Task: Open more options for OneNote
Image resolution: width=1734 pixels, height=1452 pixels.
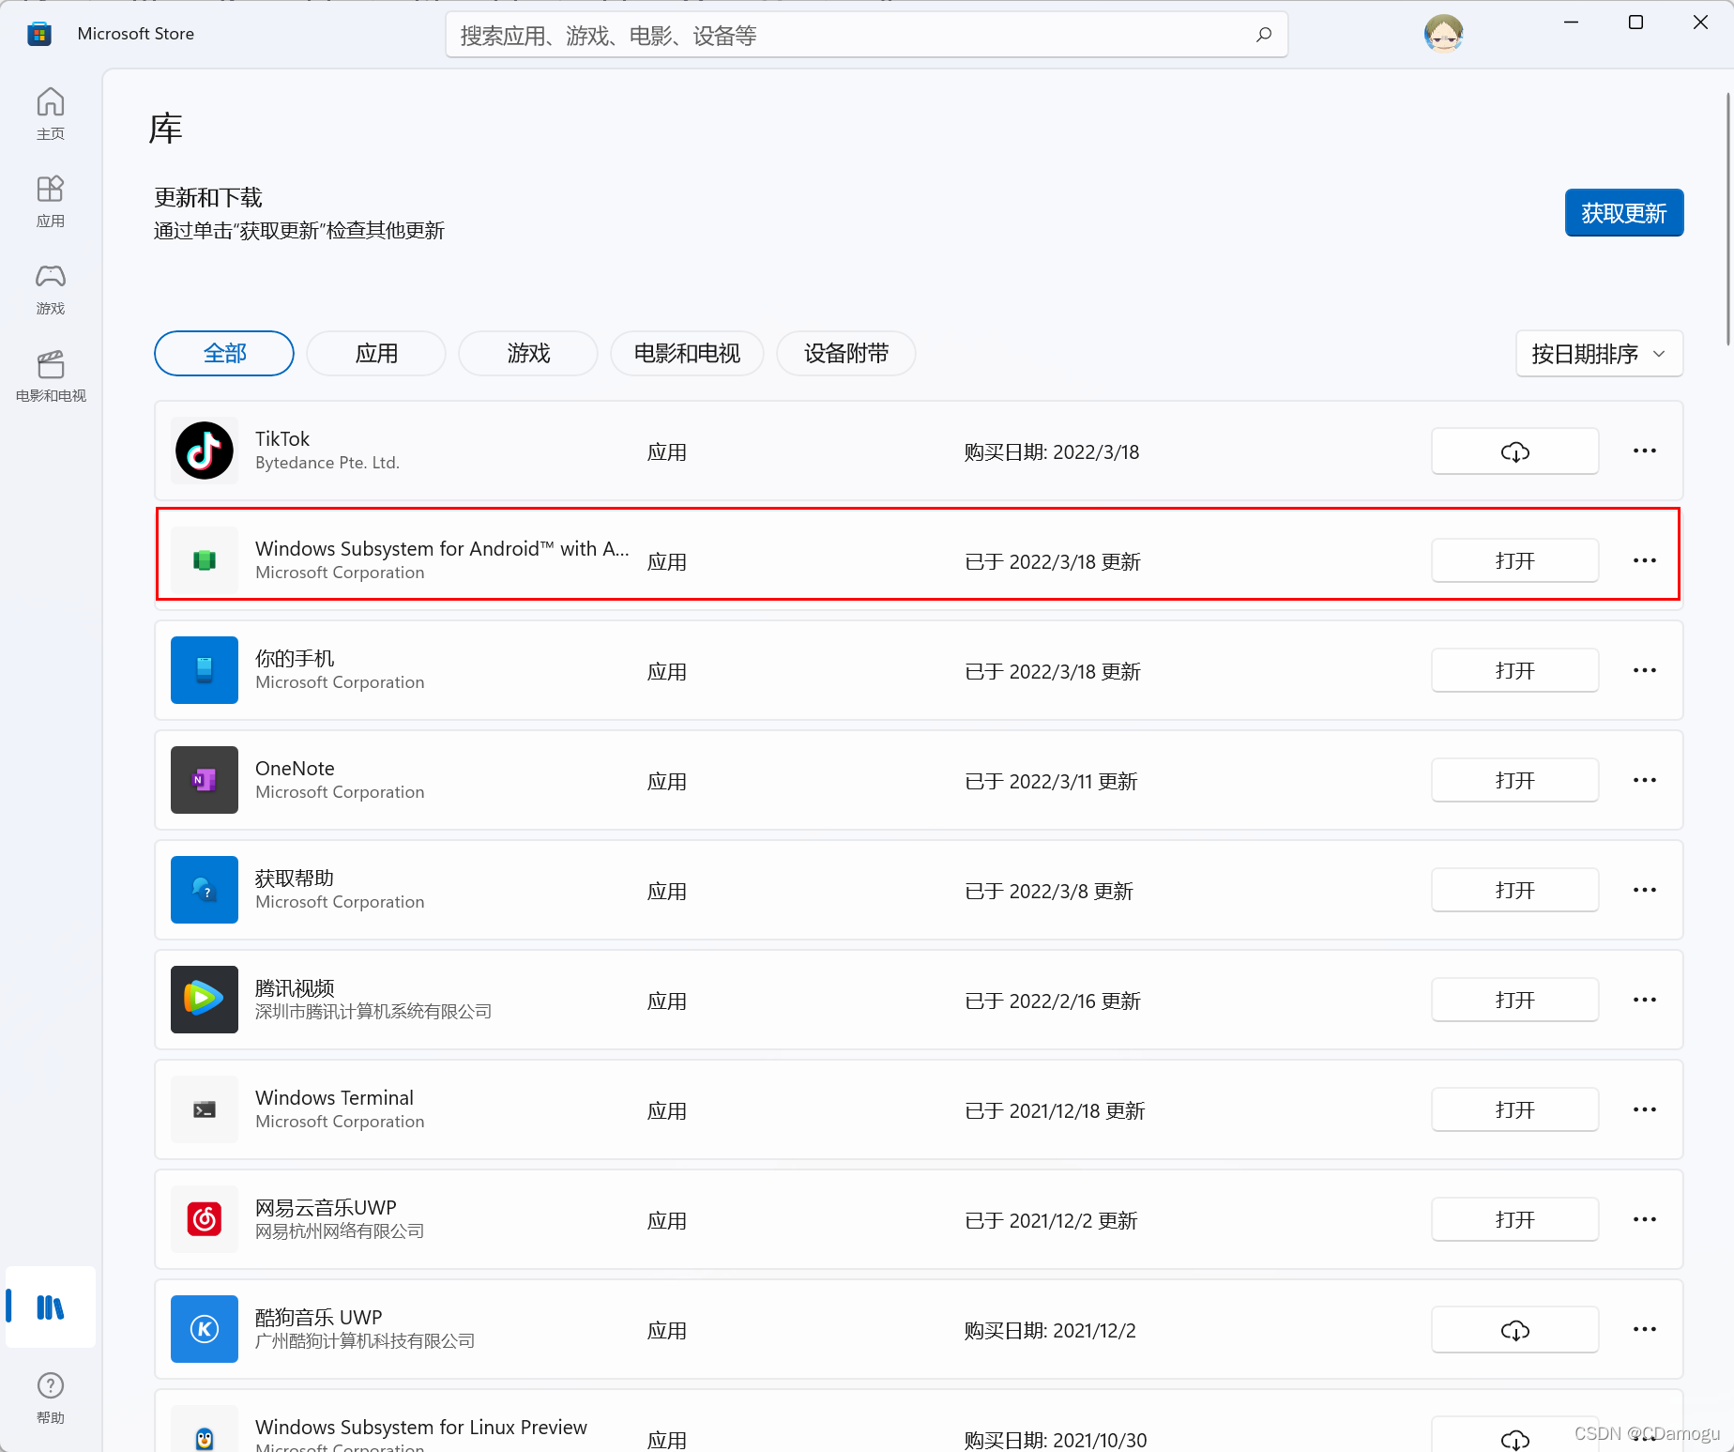Action: (1645, 780)
